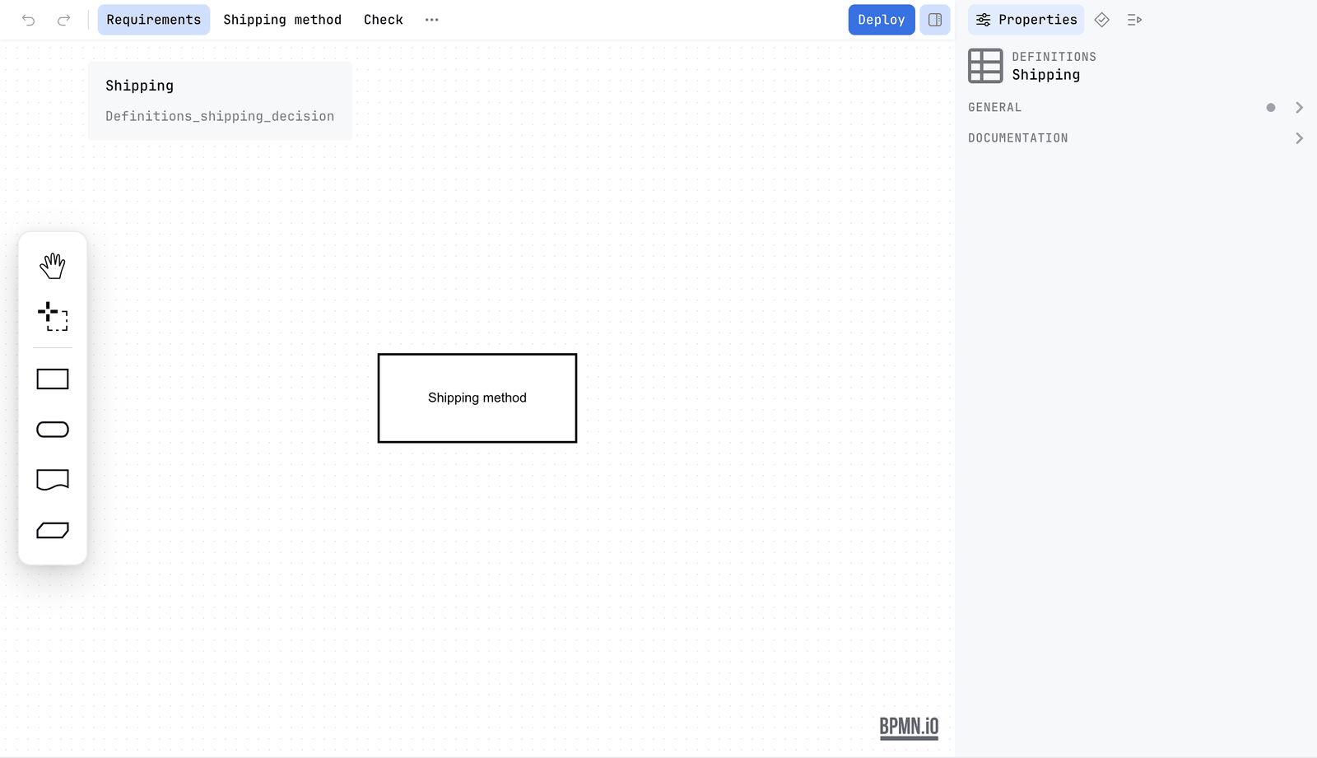
Task: Click the Definitions table icon
Action: click(x=985, y=66)
